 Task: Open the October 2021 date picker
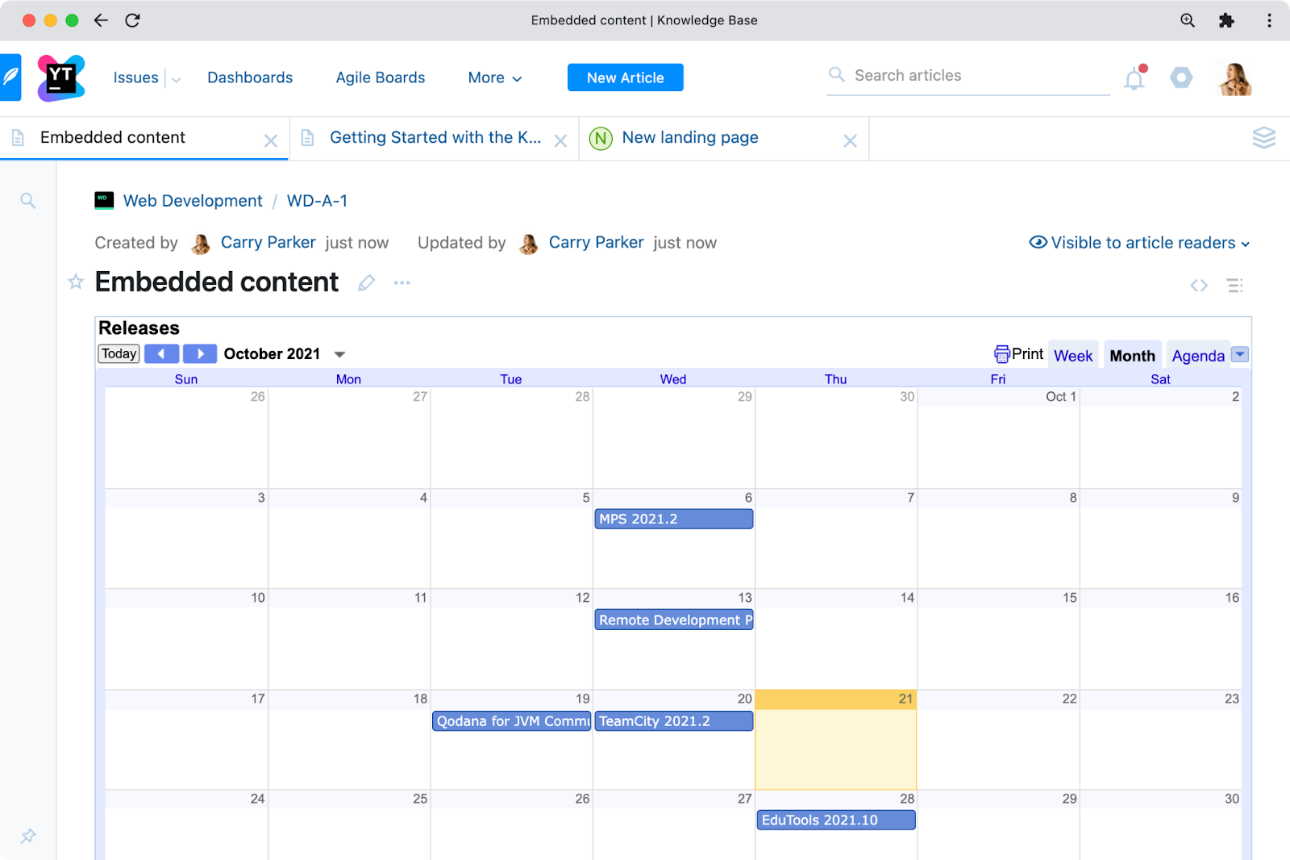pos(339,354)
